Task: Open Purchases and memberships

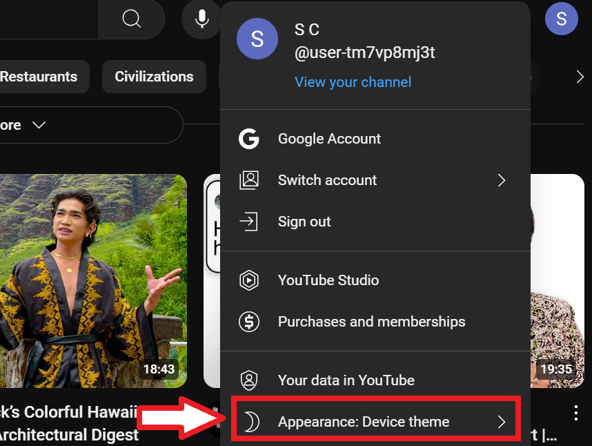Action: [x=375, y=322]
